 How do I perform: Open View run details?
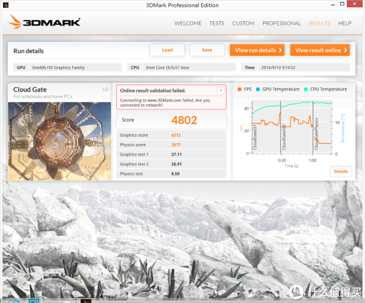[257, 50]
